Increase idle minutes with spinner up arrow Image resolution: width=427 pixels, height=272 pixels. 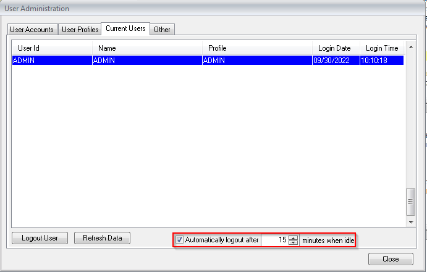[294, 237]
